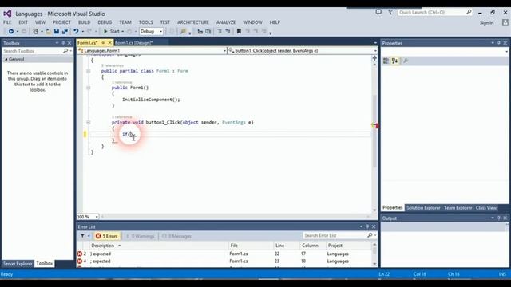The width and height of the screenshot is (511, 287).
Task: Toggle the 0 Warnings filter button
Action: [140, 236]
